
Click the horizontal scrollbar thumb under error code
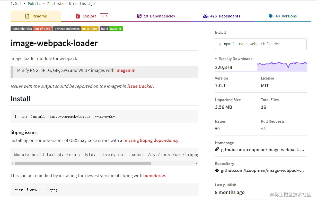point(83,163)
